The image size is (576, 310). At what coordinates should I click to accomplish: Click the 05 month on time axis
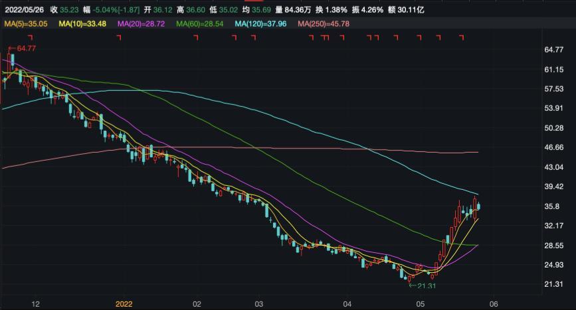tap(420, 303)
